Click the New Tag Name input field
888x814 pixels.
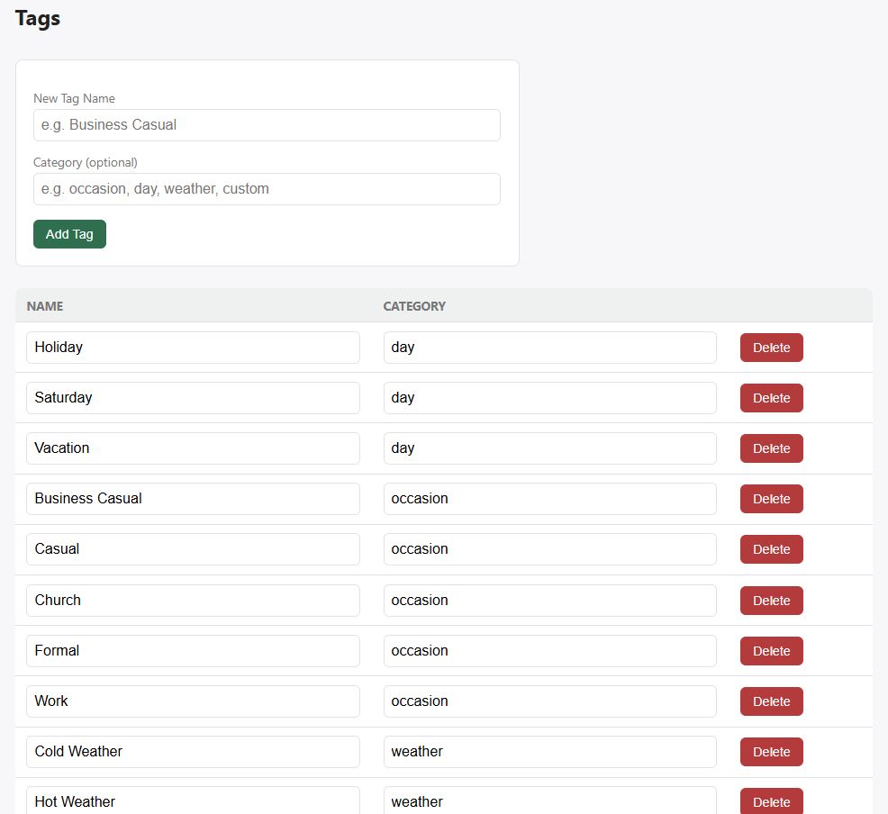point(267,125)
